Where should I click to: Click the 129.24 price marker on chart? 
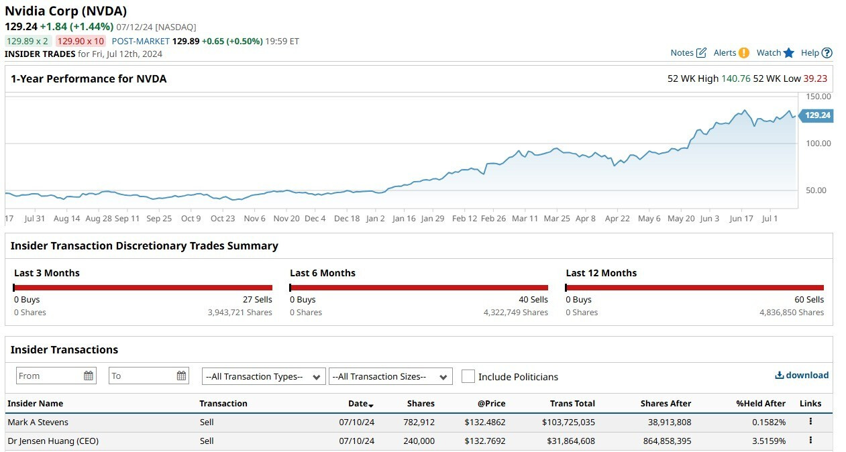click(816, 115)
